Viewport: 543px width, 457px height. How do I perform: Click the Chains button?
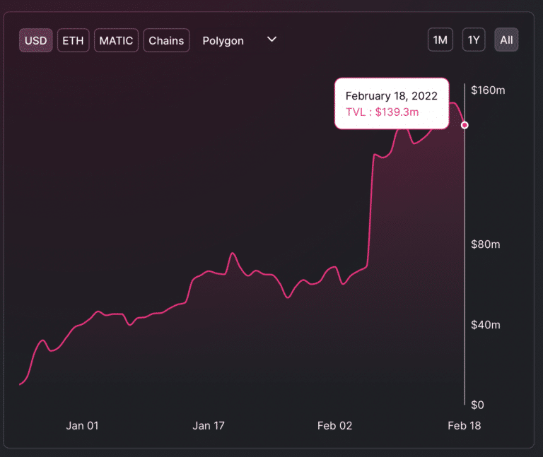coord(166,40)
